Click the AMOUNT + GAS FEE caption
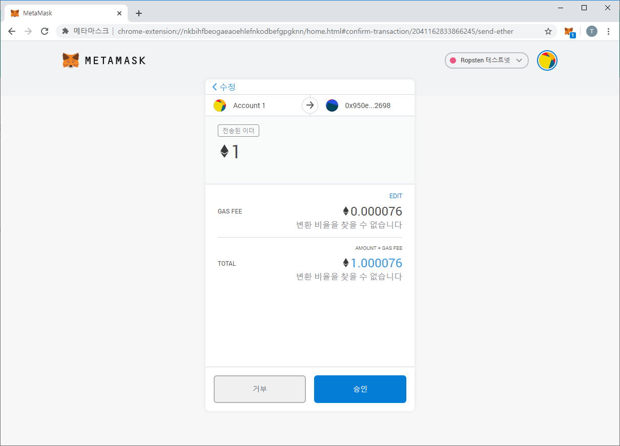Image resolution: width=620 pixels, height=446 pixels. pos(379,248)
